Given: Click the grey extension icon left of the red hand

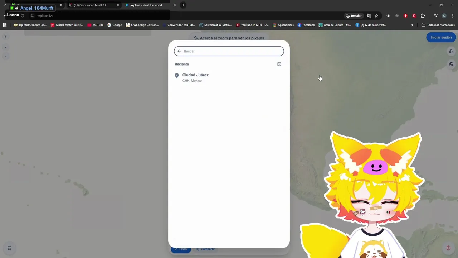Looking at the screenshot, I should pyautogui.click(x=397, y=16).
